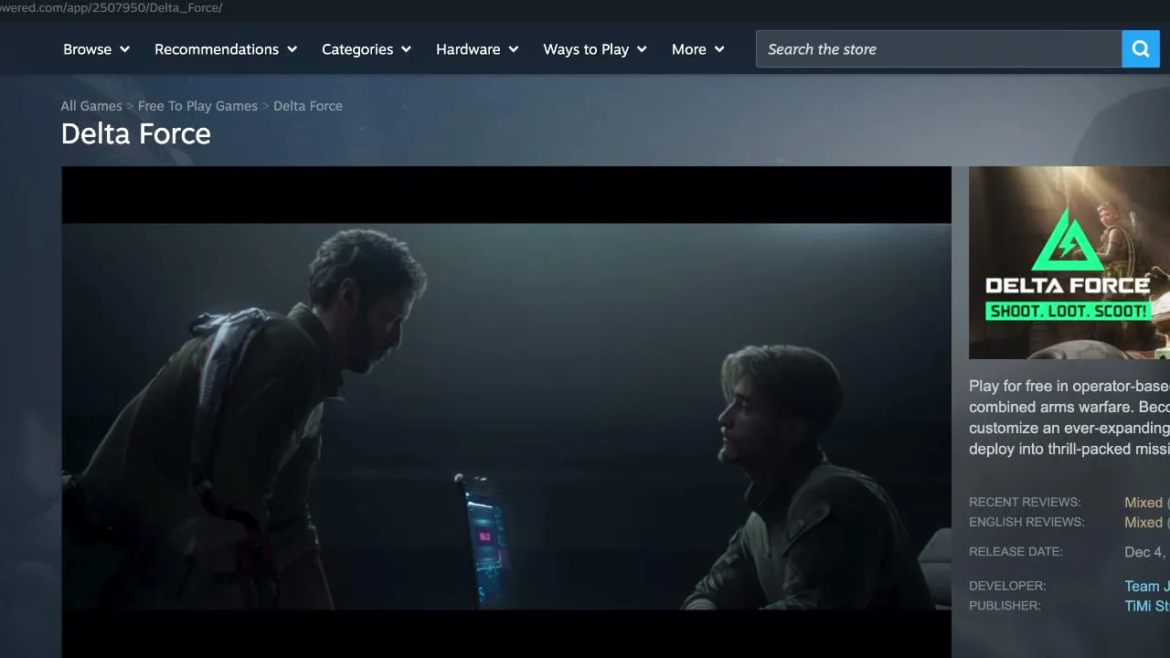Click the Delta Force page title
Image resolution: width=1170 pixels, height=658 pixels.
[x=136, y=134]
